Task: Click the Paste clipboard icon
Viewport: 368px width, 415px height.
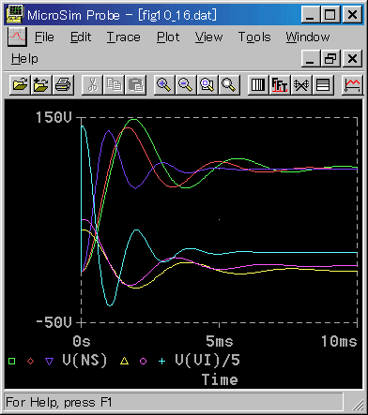Action: click(x=135, y=84)
